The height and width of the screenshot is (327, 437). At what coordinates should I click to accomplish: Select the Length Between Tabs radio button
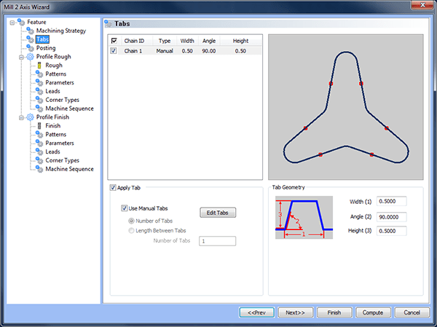pos(131,231)
